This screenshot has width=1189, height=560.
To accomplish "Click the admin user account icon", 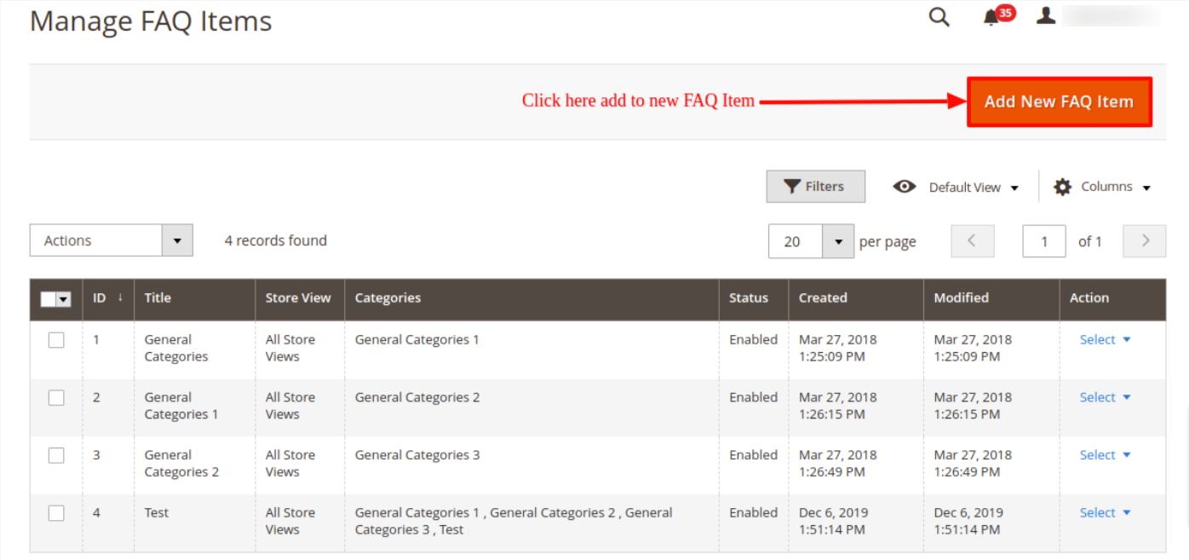I will point(1046,16).
